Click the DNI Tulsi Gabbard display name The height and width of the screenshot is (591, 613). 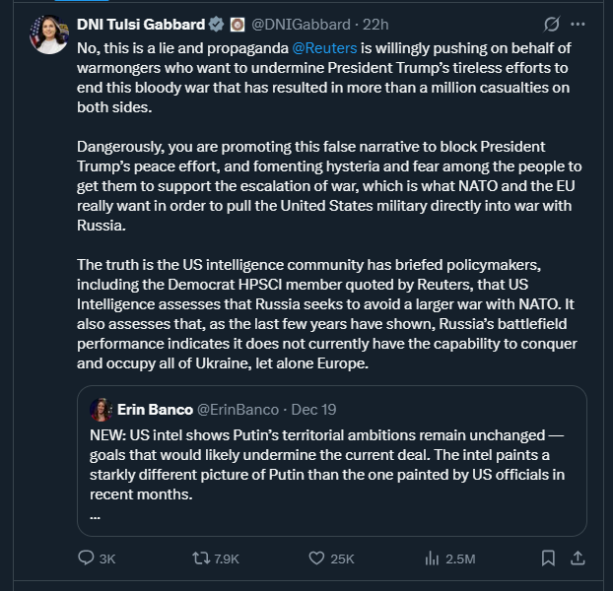point(141,24)
